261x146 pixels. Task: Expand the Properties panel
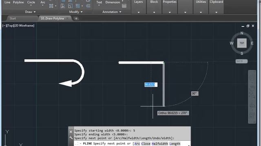(x=170, y=12)
